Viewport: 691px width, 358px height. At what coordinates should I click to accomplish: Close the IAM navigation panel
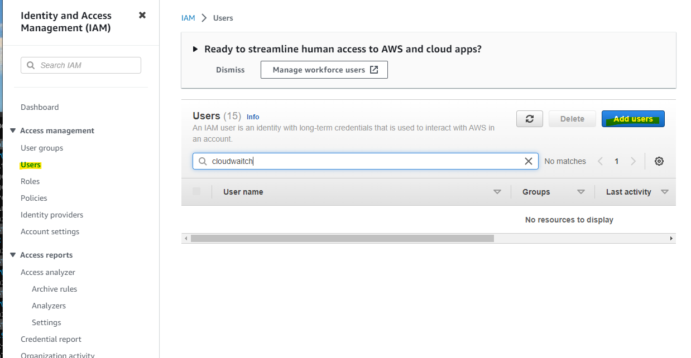[142, 15]
